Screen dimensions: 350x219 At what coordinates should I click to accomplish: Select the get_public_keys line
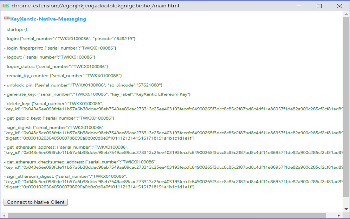(59, 118)
